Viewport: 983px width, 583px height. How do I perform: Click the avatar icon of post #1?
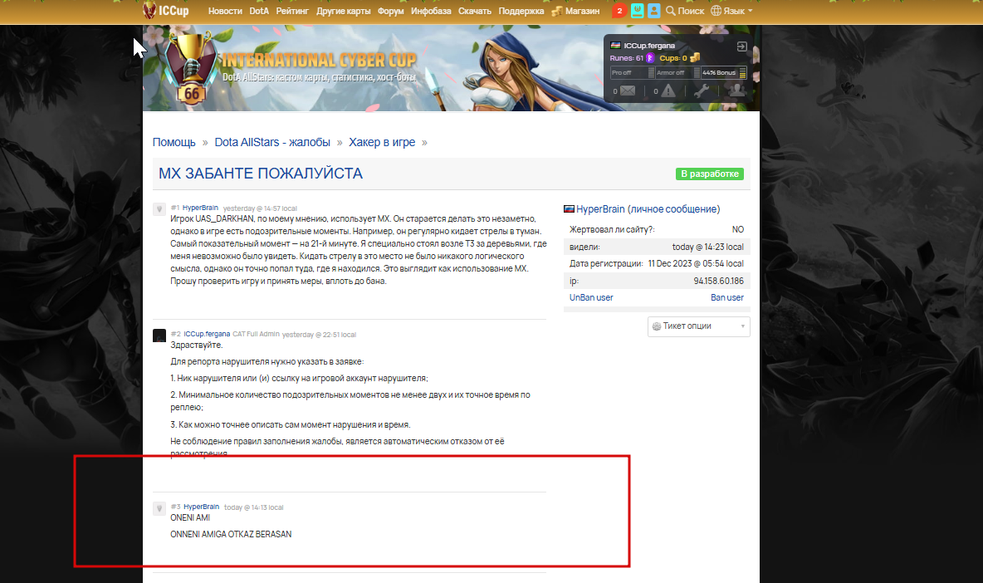click(159, 208)
